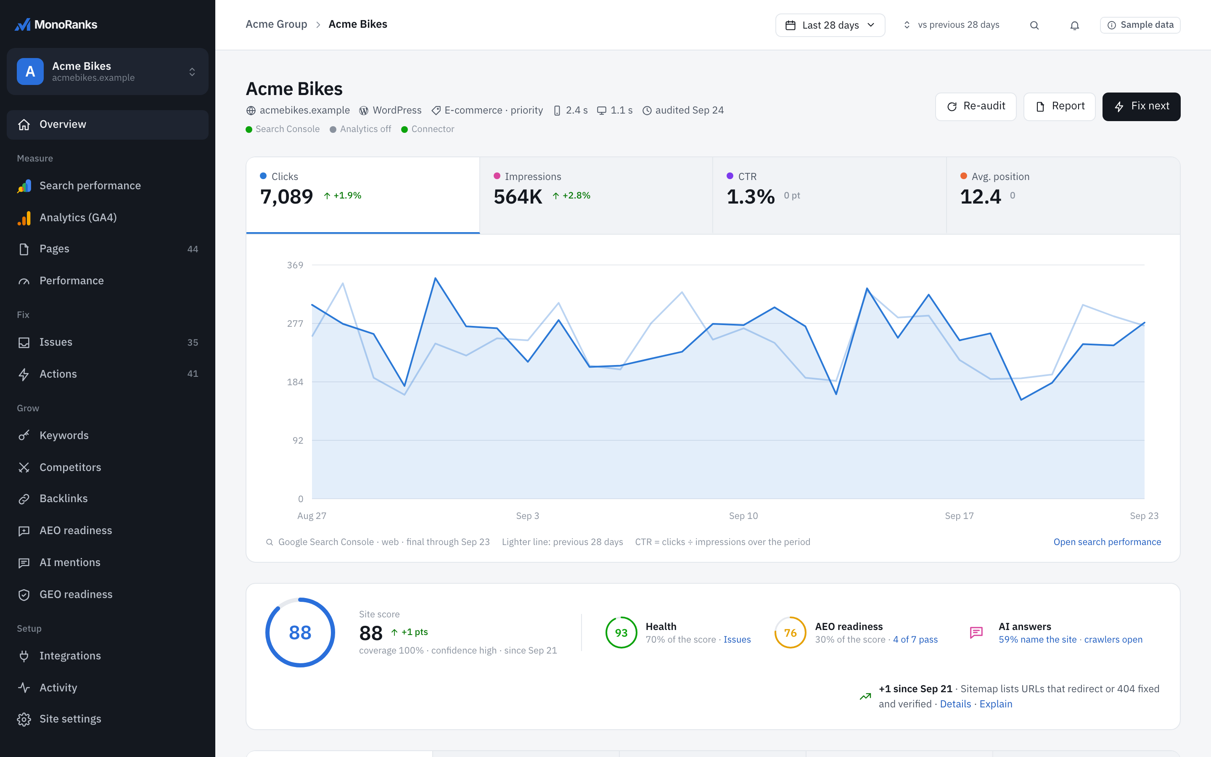
Task: Open Details link in score change note
Action: [x=955, y=704]
